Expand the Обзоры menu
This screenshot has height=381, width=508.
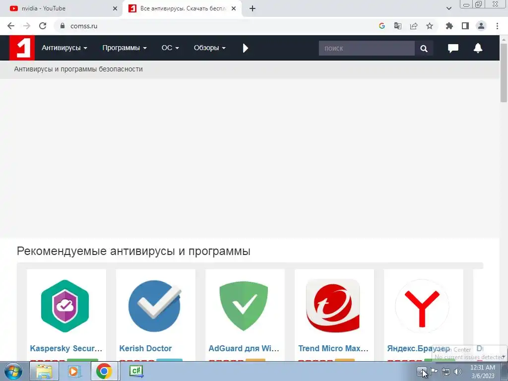click(x=209, y=48)
